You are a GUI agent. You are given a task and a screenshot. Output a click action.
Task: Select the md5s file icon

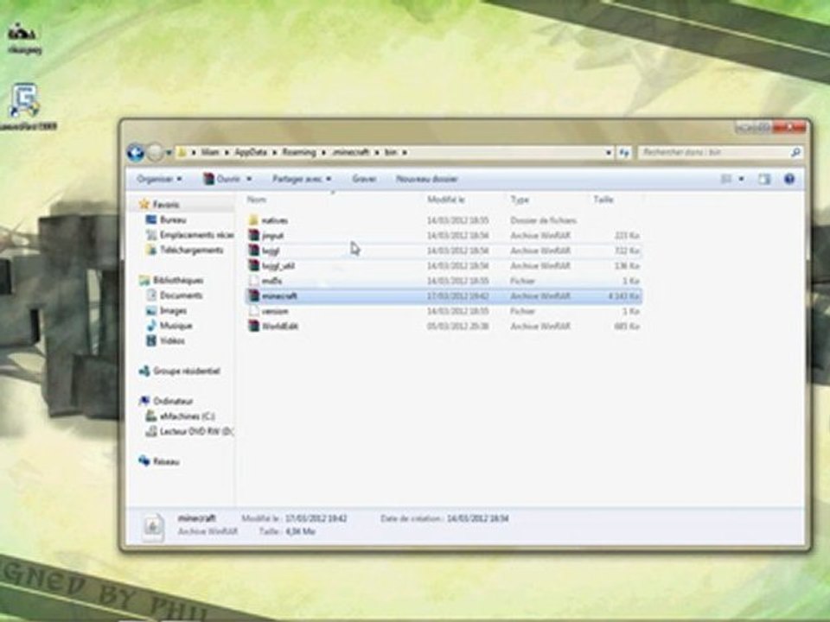point(253,281)
